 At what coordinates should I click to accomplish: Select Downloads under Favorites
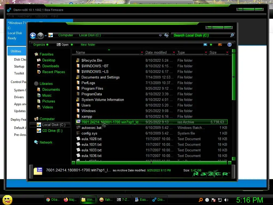(x=50, y=66)
